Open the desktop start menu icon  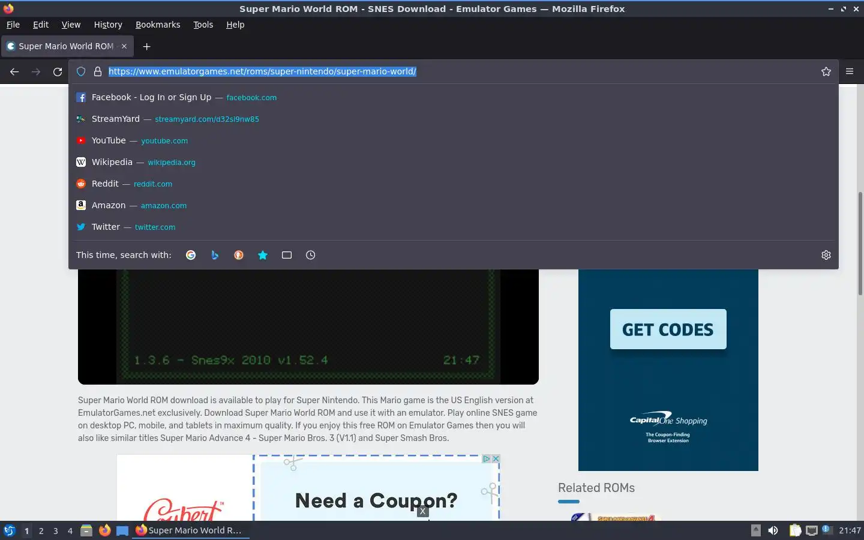pos(9,530)
